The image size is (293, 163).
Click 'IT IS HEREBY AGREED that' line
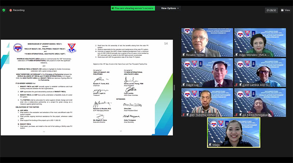tap(25, 84)
